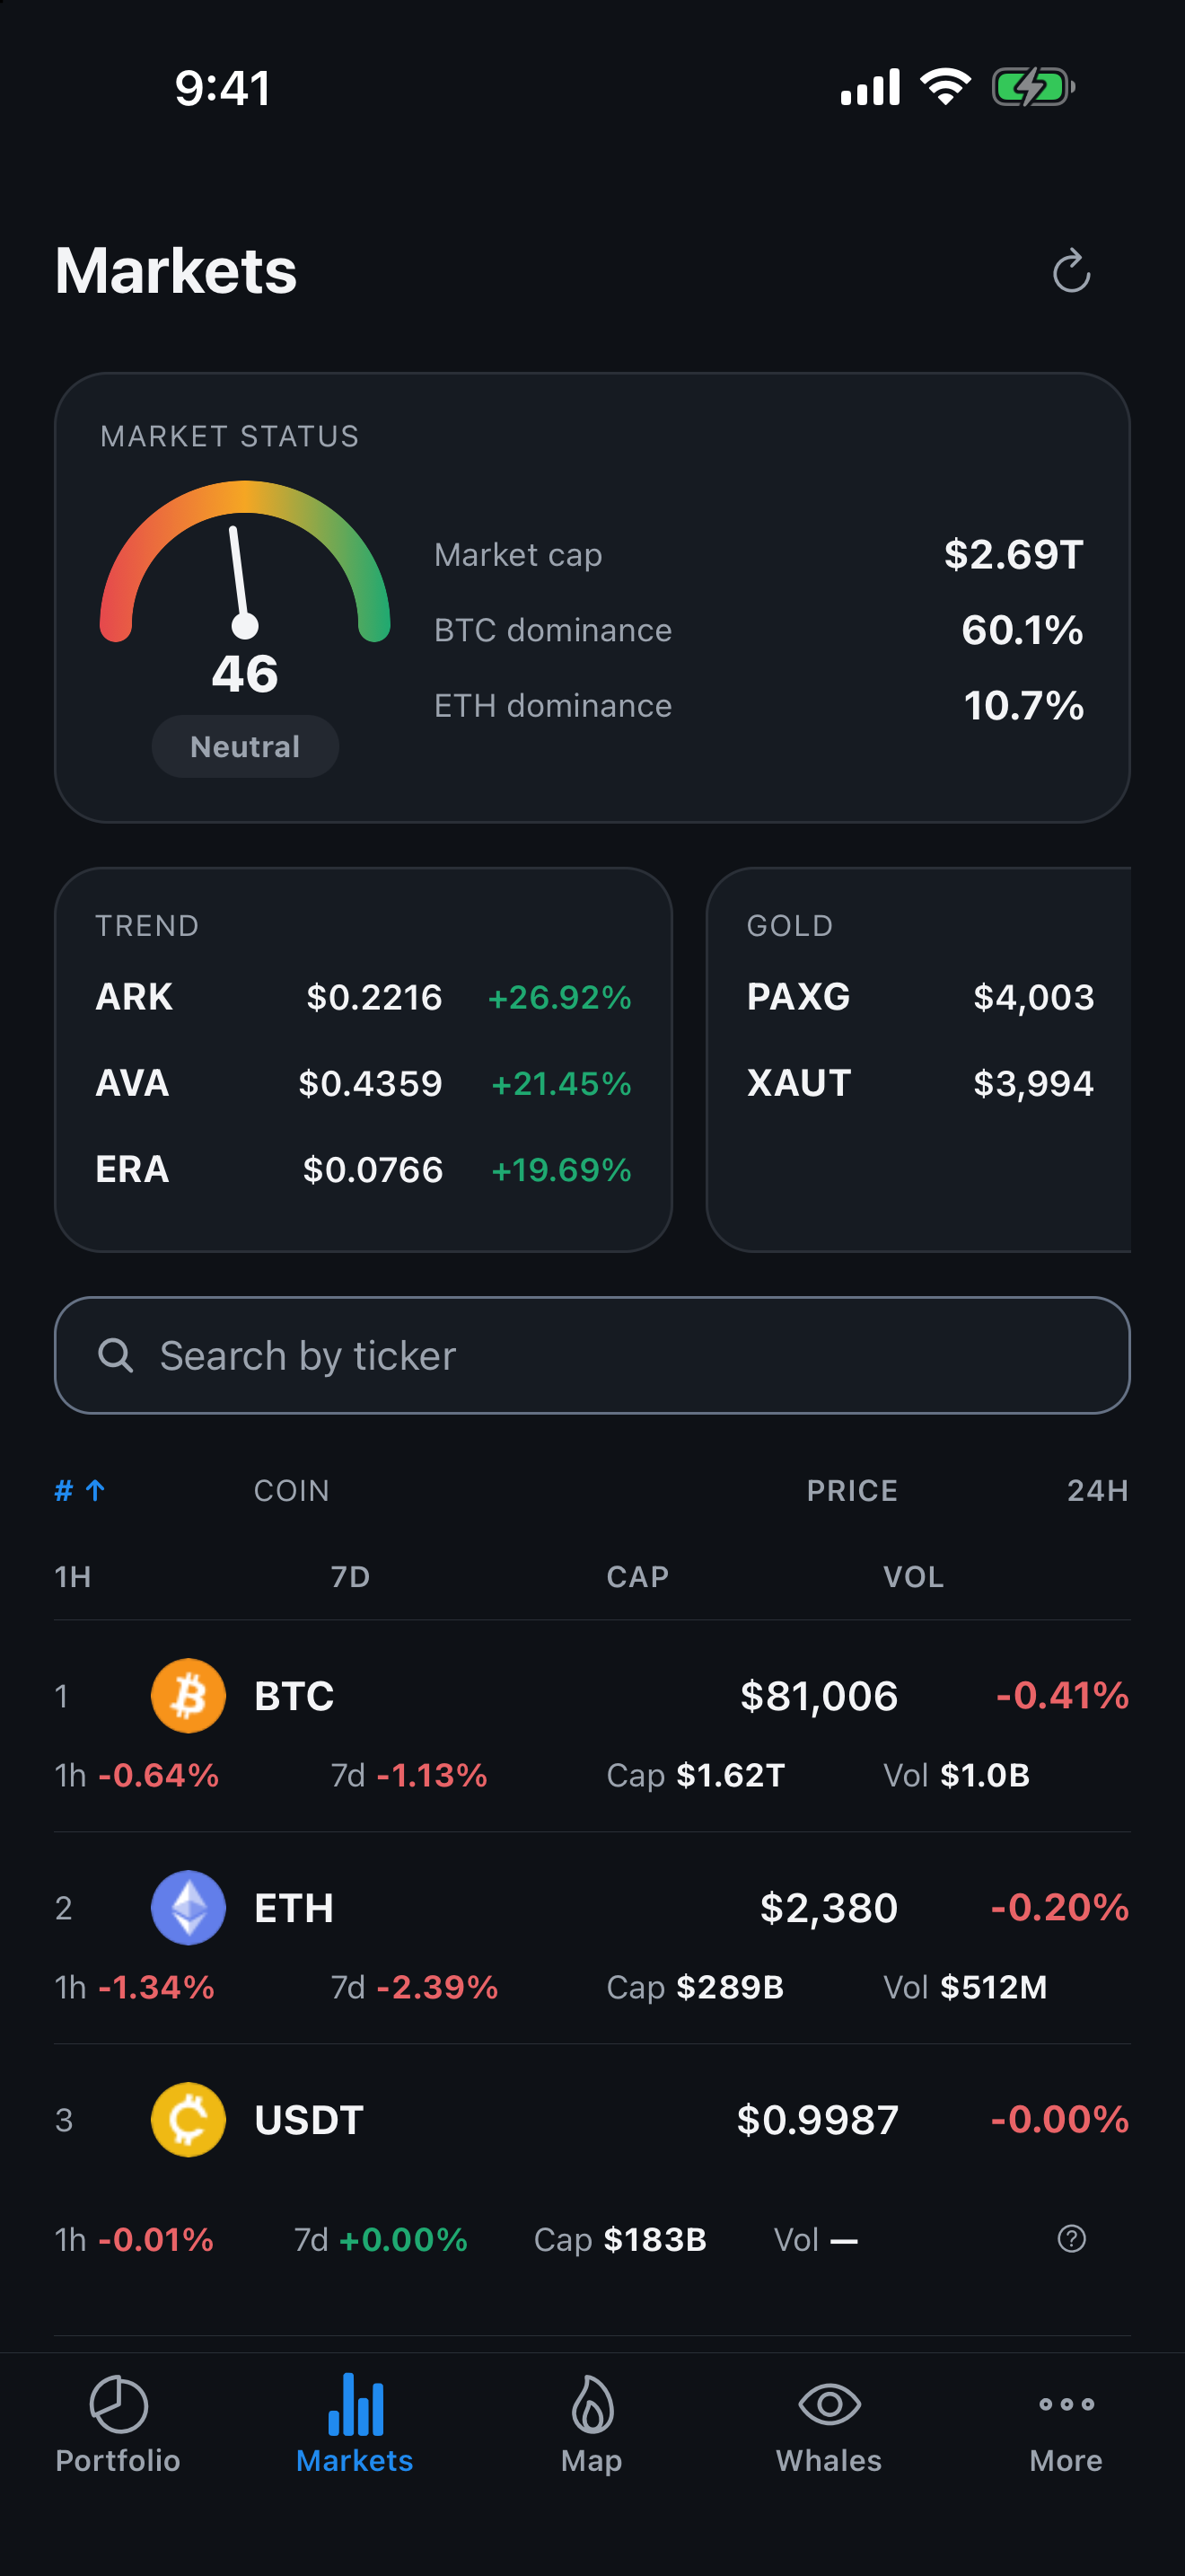Sort the list by 24H column
Viewport: 1185px width, 2576px height.
click(1097, 1490)
